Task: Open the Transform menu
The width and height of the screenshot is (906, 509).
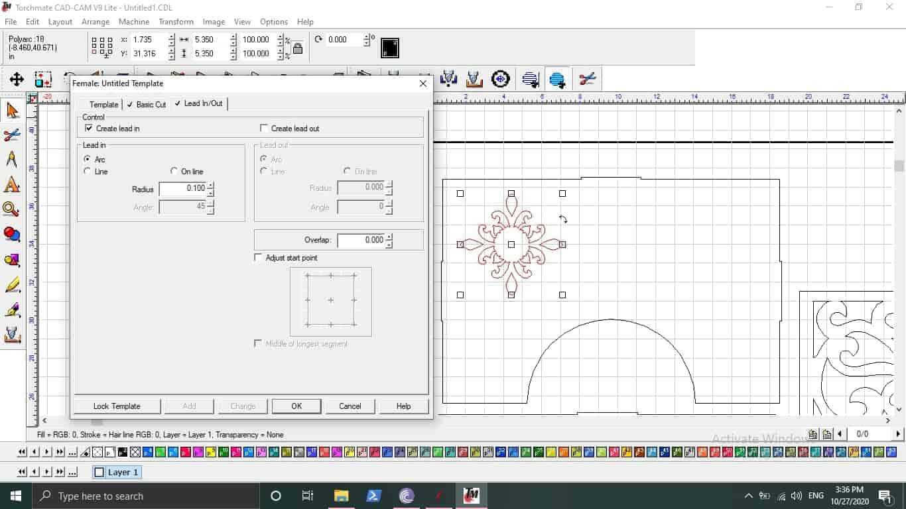Action: click(x=176, y=22)
